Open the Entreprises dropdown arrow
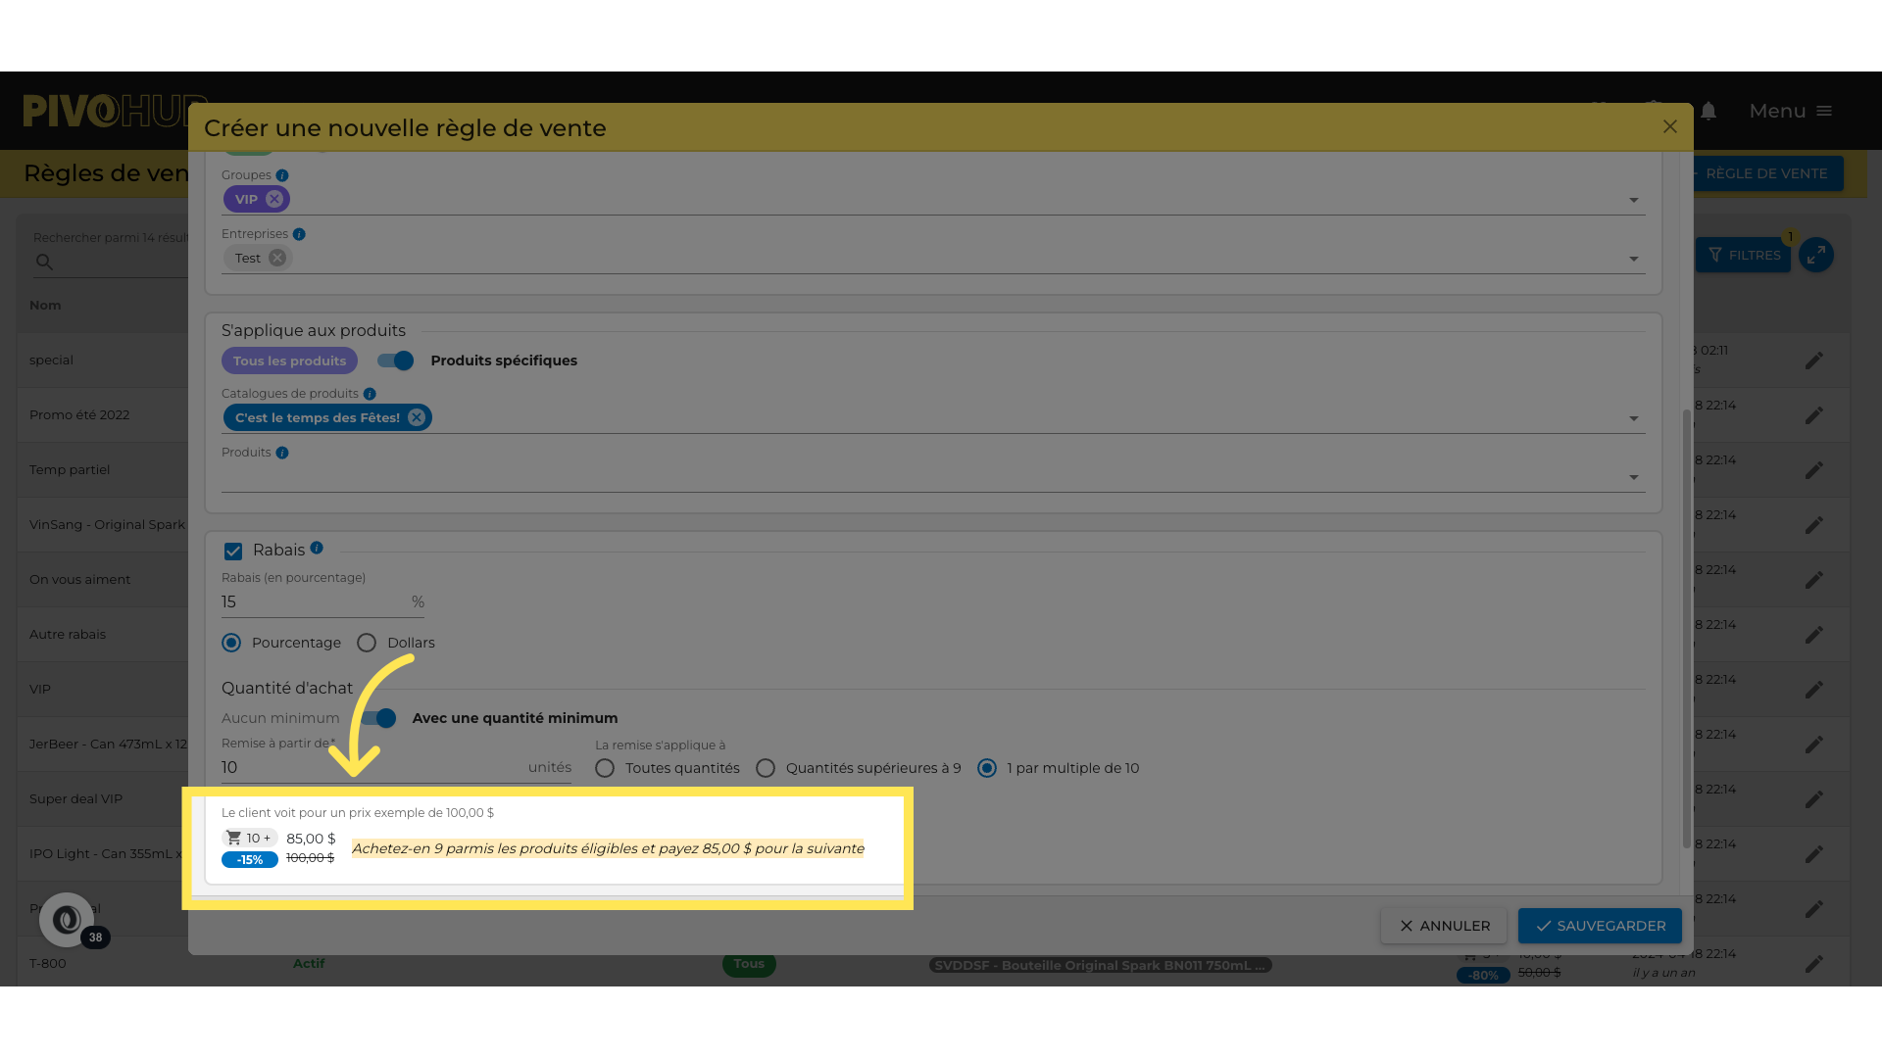This screenshot has width=1882, height=1058. pos(1633,259)
